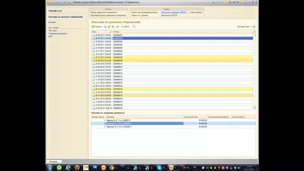Viewport: 304px width, 171px height.
Task: Open Калькулятор ЖССБ service
Action: tap(169, 15)
